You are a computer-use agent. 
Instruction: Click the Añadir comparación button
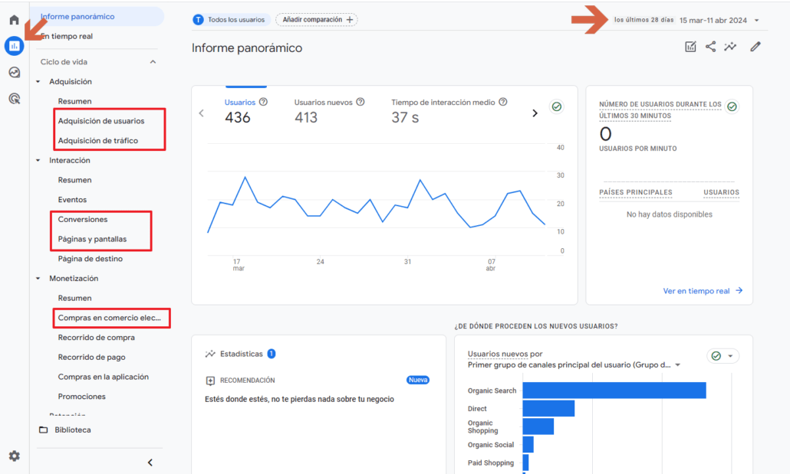[x=317, y=19]
